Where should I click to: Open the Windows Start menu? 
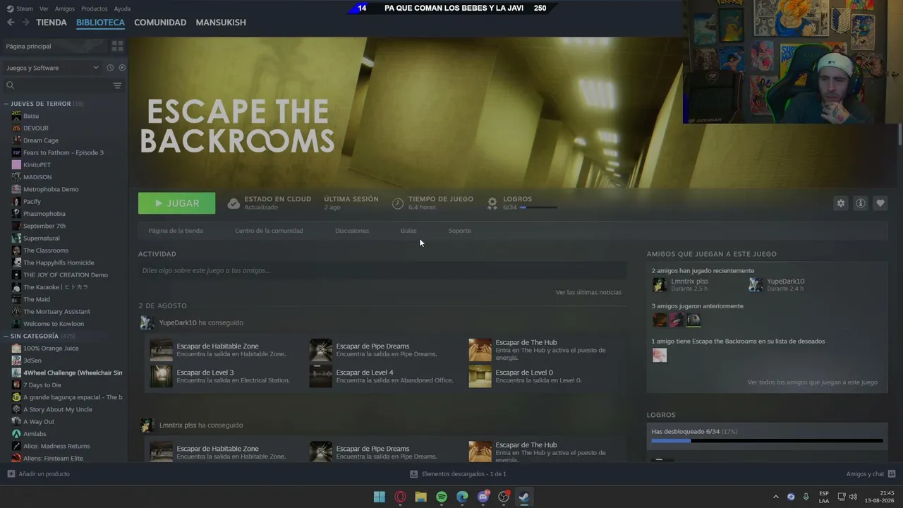[380, 497]
